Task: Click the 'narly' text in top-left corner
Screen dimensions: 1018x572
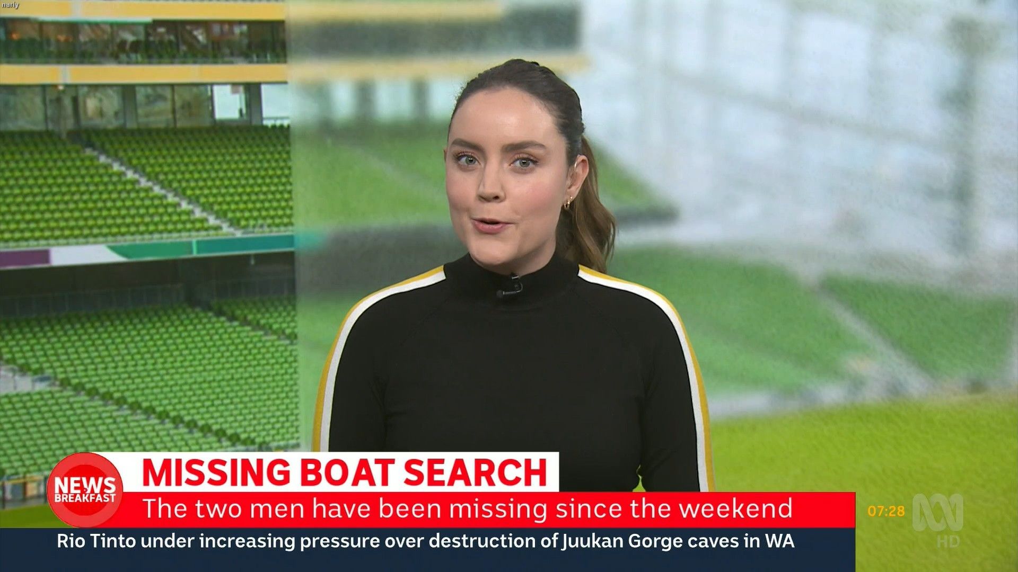Action: pos(10,5)
